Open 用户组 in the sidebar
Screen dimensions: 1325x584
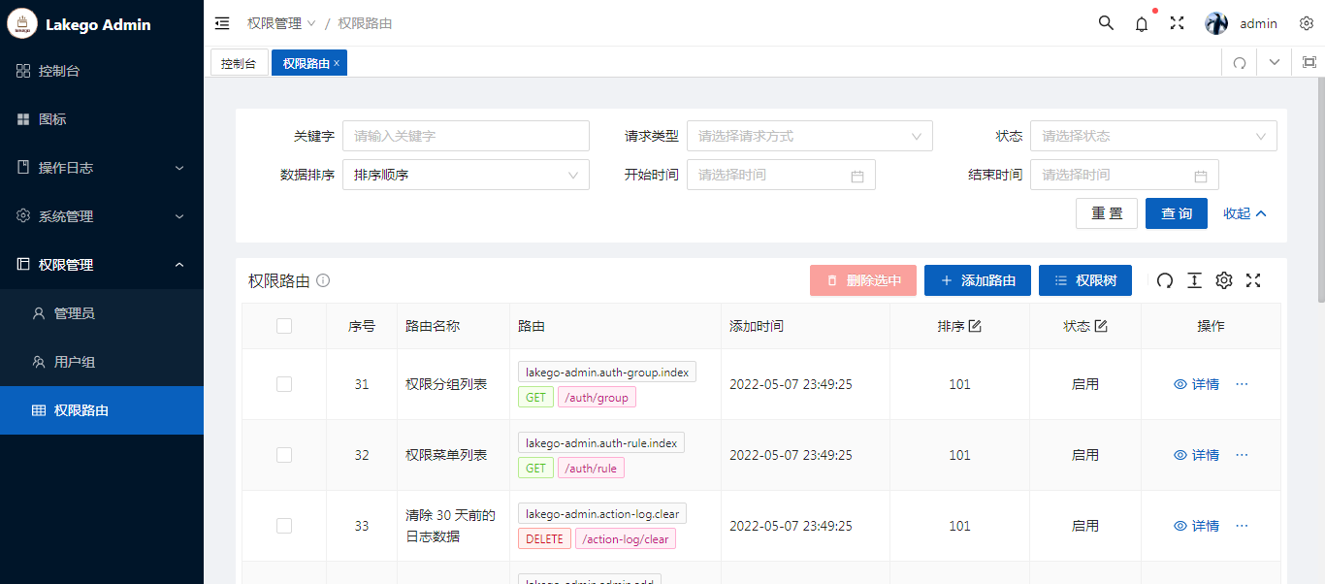click(102, 362)
